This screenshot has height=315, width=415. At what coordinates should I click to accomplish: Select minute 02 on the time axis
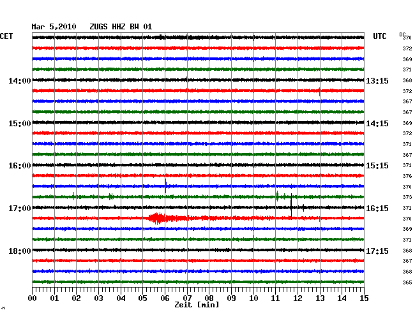pyautogui.click(x=76, y=298)
